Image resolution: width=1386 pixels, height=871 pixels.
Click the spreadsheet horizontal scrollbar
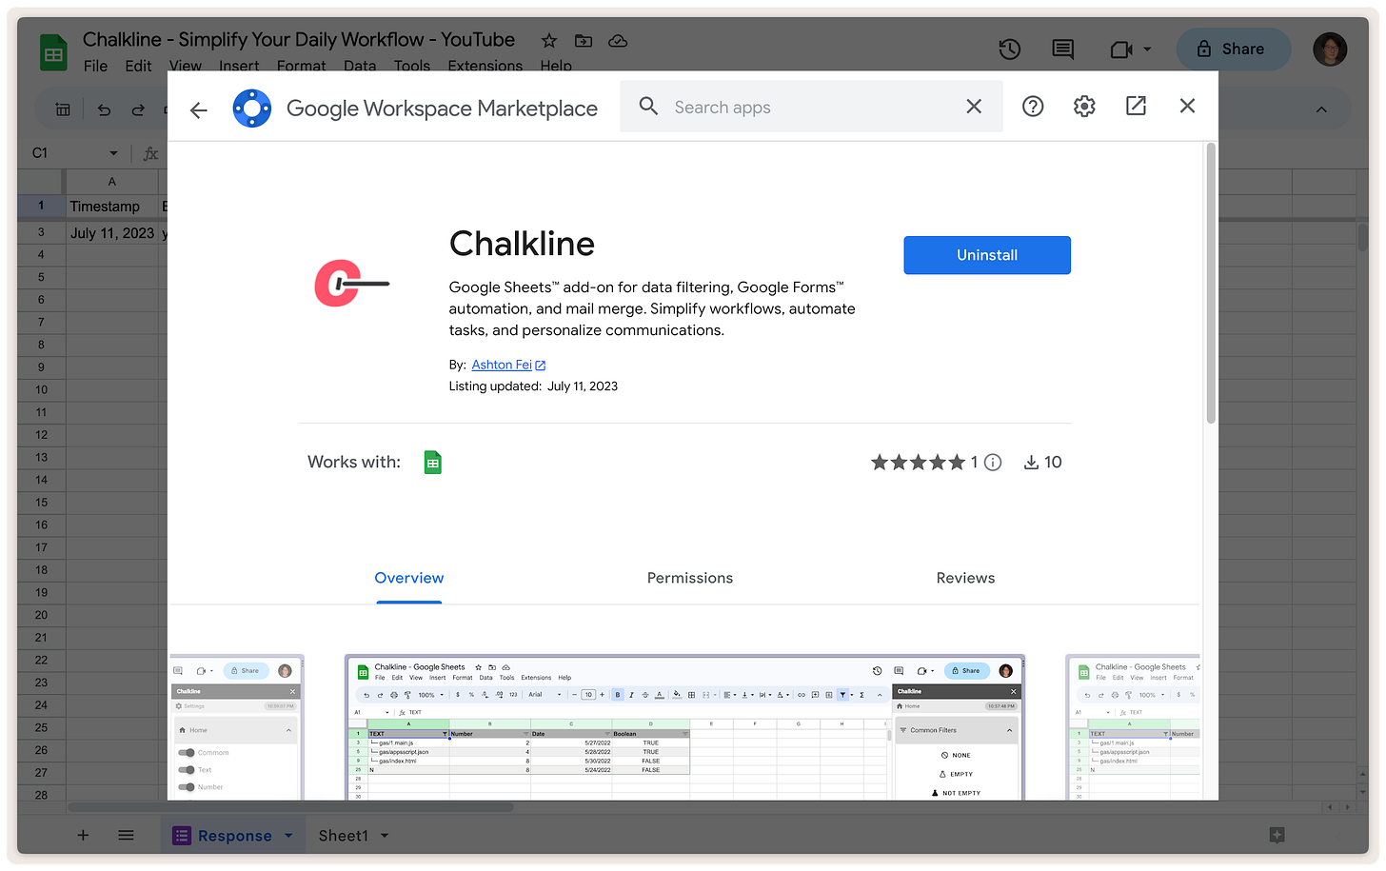[290, 807]
